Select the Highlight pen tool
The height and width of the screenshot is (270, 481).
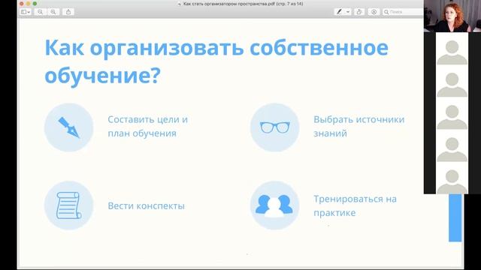pyautogui.click(x=339, y=12)
